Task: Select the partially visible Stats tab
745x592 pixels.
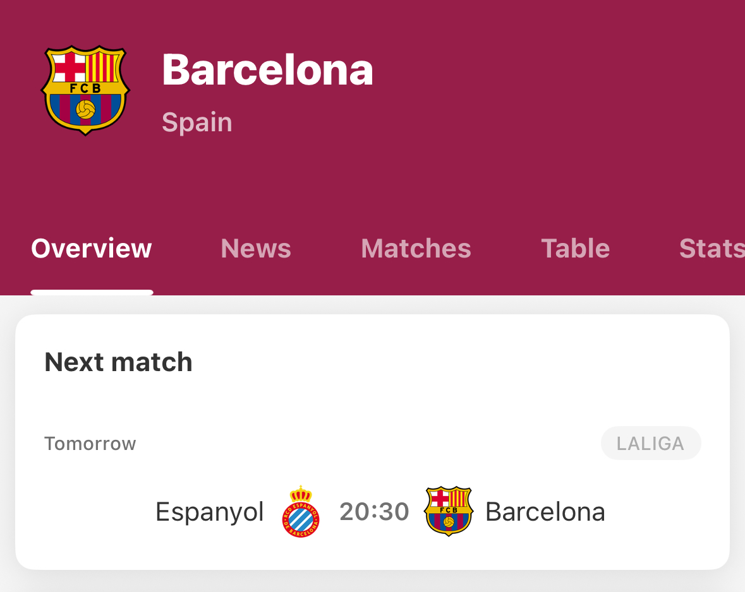Action: 712,248
